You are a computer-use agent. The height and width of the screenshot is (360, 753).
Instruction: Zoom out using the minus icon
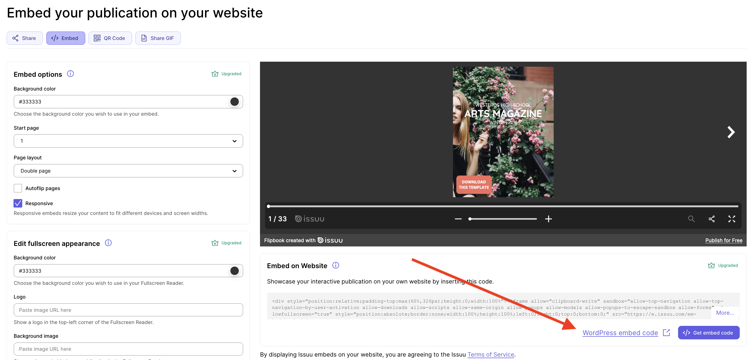(458, 219)
